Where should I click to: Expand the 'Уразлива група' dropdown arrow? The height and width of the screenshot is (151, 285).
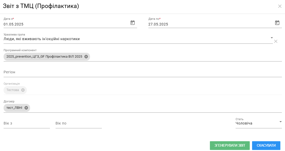(272, 38)
